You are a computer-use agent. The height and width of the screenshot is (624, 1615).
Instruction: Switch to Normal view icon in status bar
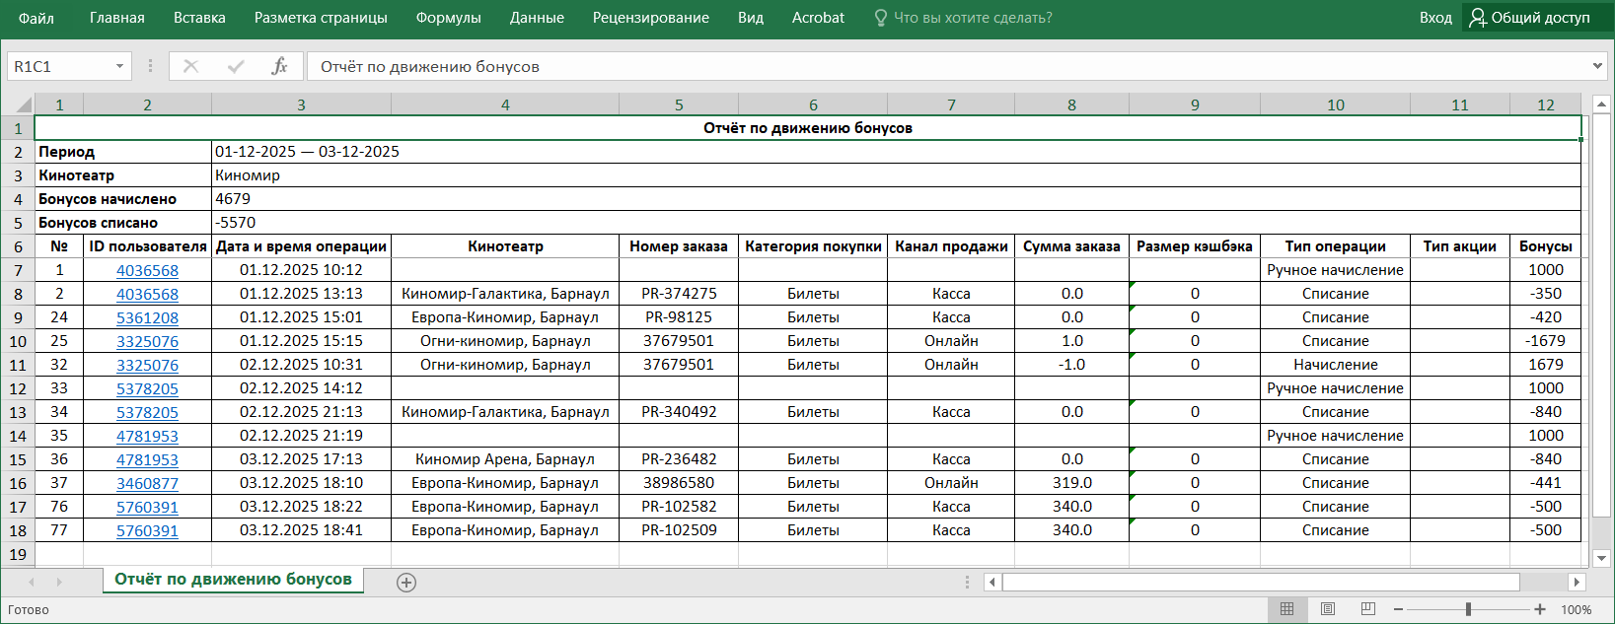click(1286, 609)
